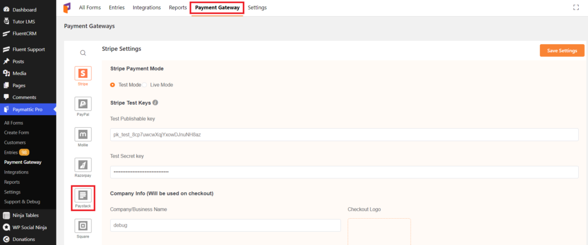Click the Checkout Logo upload box
The height and width of the screenshot is (245, 588).
pyautogui.click(x=379, y=231)
